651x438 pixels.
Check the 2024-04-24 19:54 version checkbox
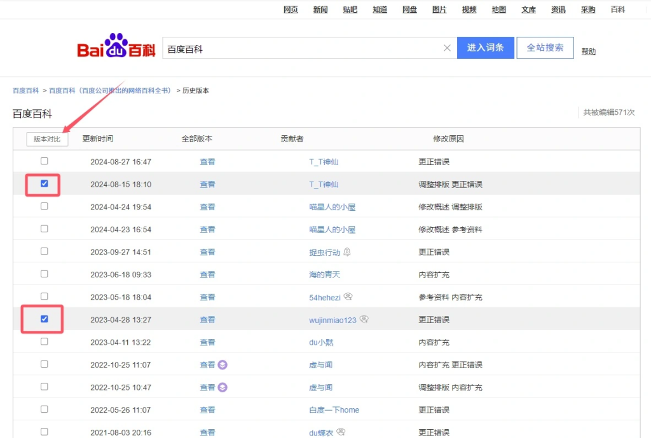(44, 206)
